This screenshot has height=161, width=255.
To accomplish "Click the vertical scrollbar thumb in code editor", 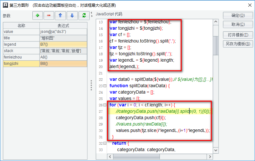I will pyautogui.click(x=216, y=46).
